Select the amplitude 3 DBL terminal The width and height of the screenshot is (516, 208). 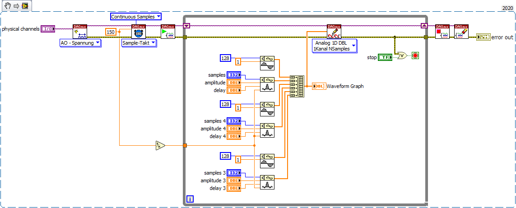[234, 180]
